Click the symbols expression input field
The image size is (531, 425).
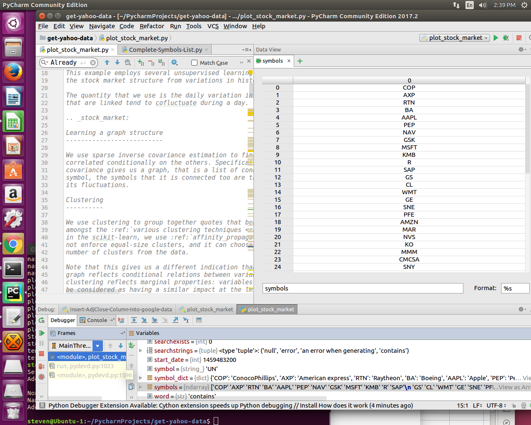click(363, 288)
